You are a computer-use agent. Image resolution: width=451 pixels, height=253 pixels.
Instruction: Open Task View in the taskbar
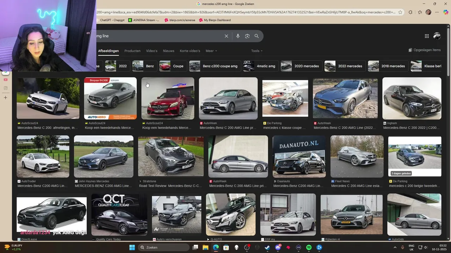pos(196,247)
